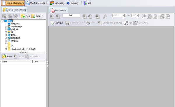Select the PDF preview tab
This screenshot has width=175, height=107.
pos(58,10)
